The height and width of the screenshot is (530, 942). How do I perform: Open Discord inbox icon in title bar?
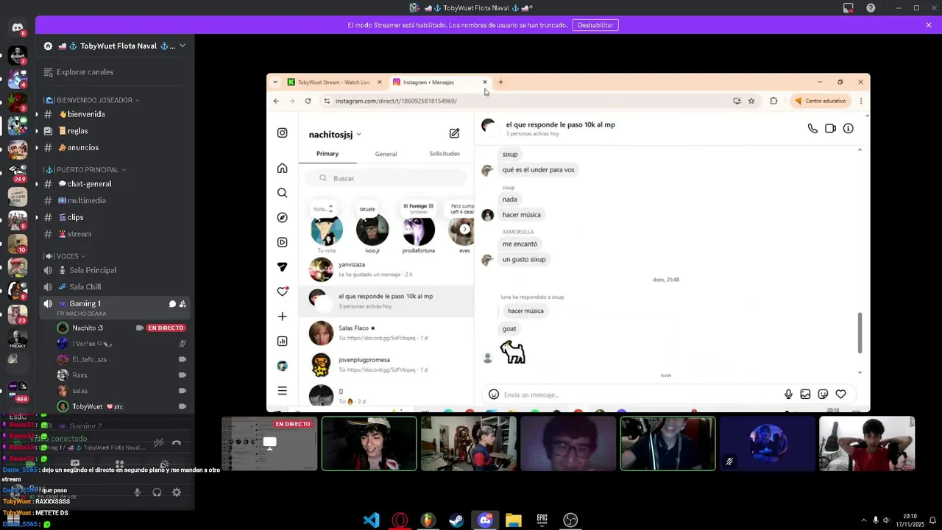(x=849, y=8)
